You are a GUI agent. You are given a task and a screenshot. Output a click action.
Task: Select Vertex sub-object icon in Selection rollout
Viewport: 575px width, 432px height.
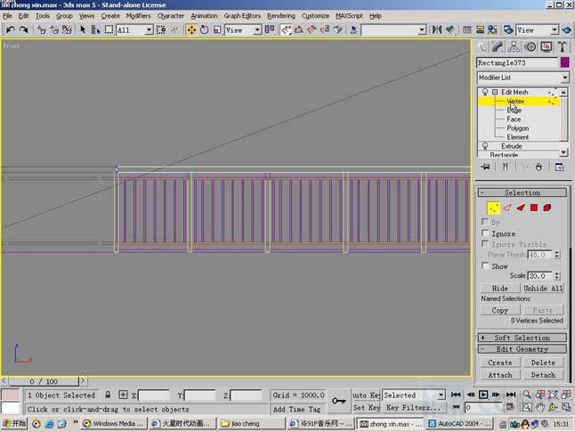pyautogui.click(x=493, y=208)
